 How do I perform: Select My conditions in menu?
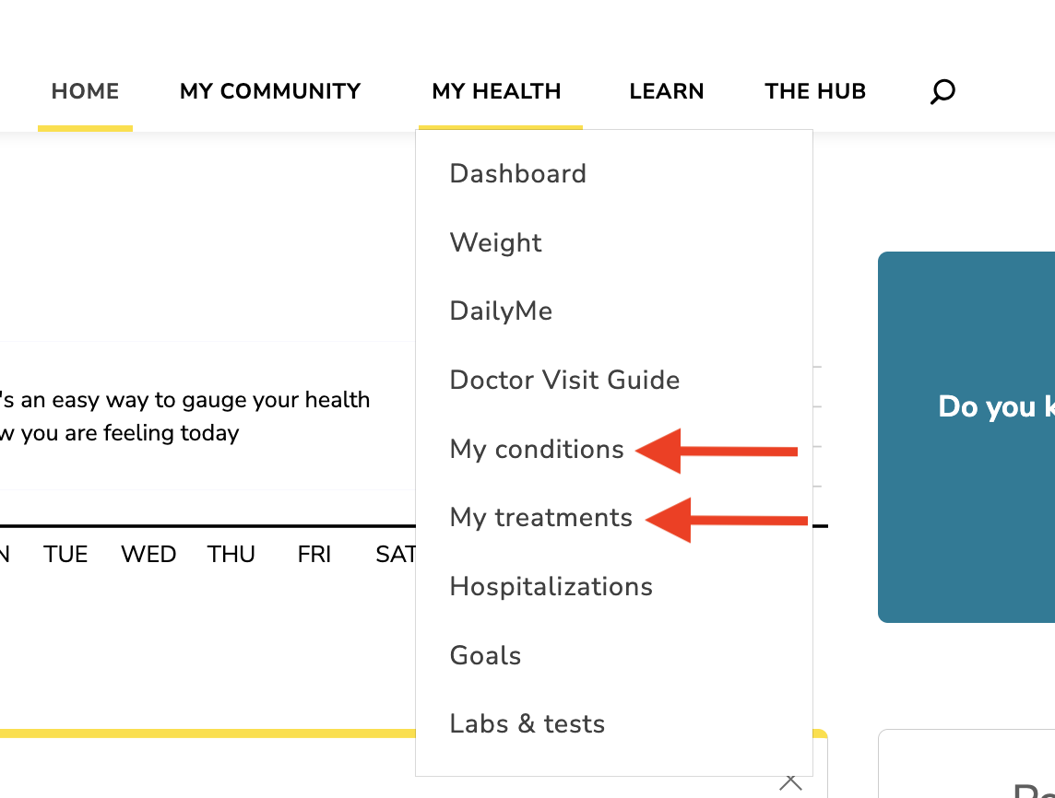537,449
